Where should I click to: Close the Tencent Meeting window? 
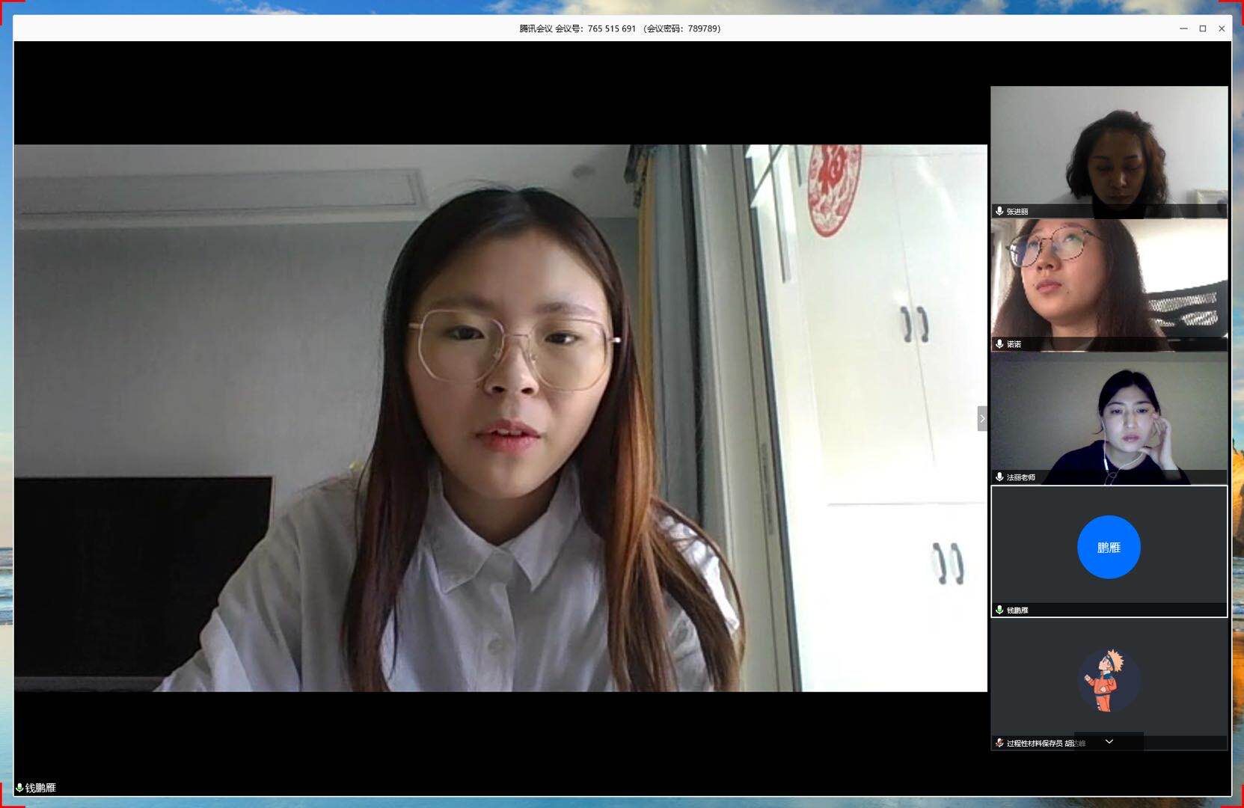(x=1222, y=28)
